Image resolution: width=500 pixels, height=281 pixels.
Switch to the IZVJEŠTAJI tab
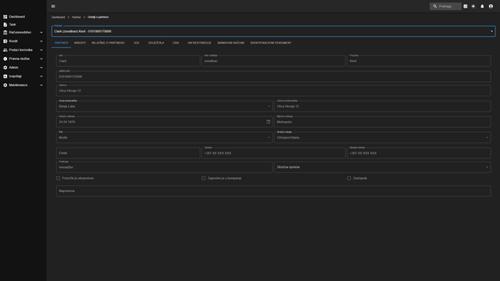pos(156,43)
